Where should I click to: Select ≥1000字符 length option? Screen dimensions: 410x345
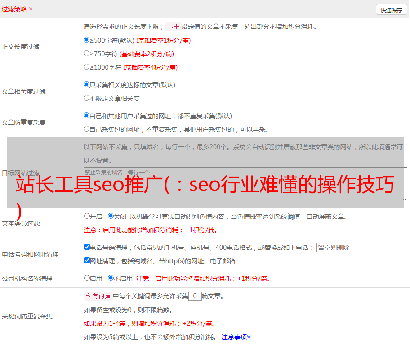tap(87, 67)
